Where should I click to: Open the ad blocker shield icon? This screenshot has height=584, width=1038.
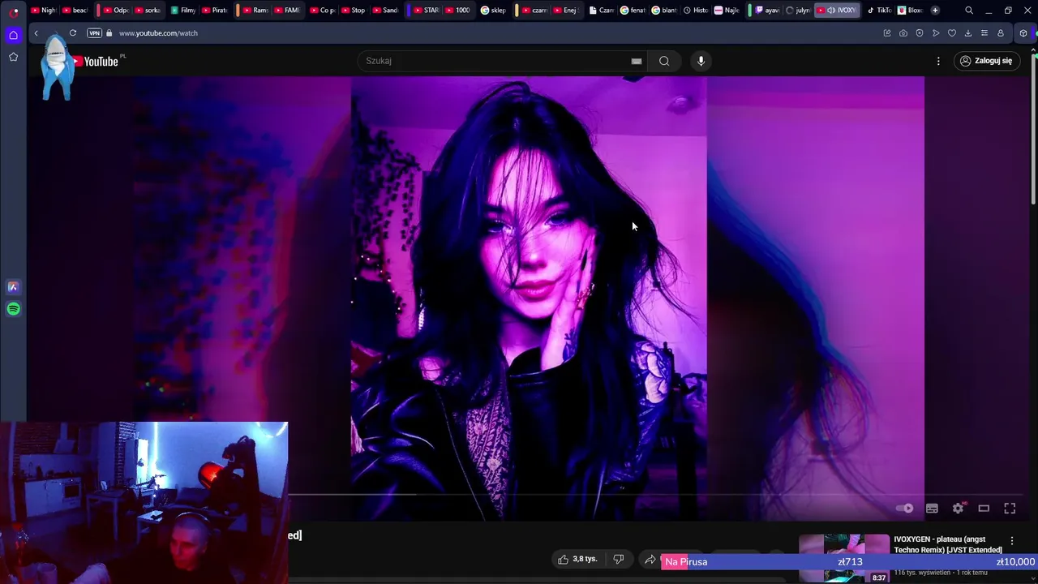(920, 33)
